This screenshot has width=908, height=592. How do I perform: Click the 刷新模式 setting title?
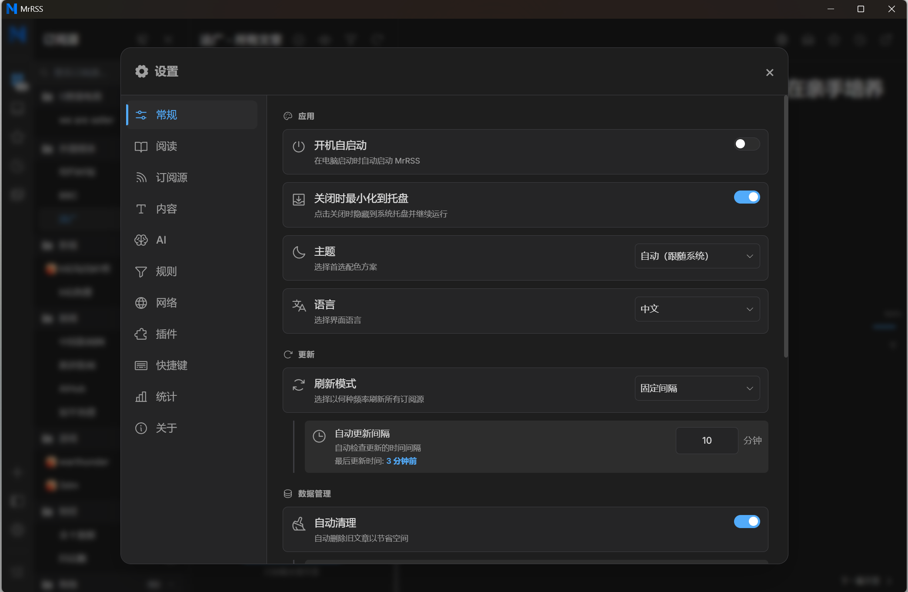pos(335,384)
